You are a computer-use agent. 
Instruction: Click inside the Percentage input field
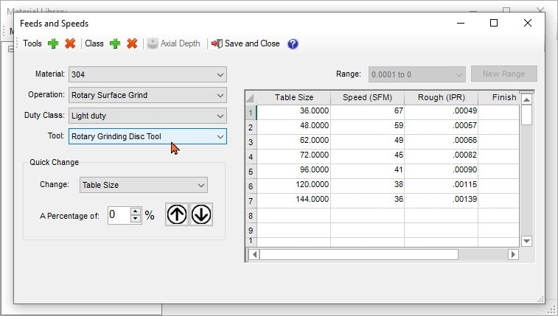118,215
